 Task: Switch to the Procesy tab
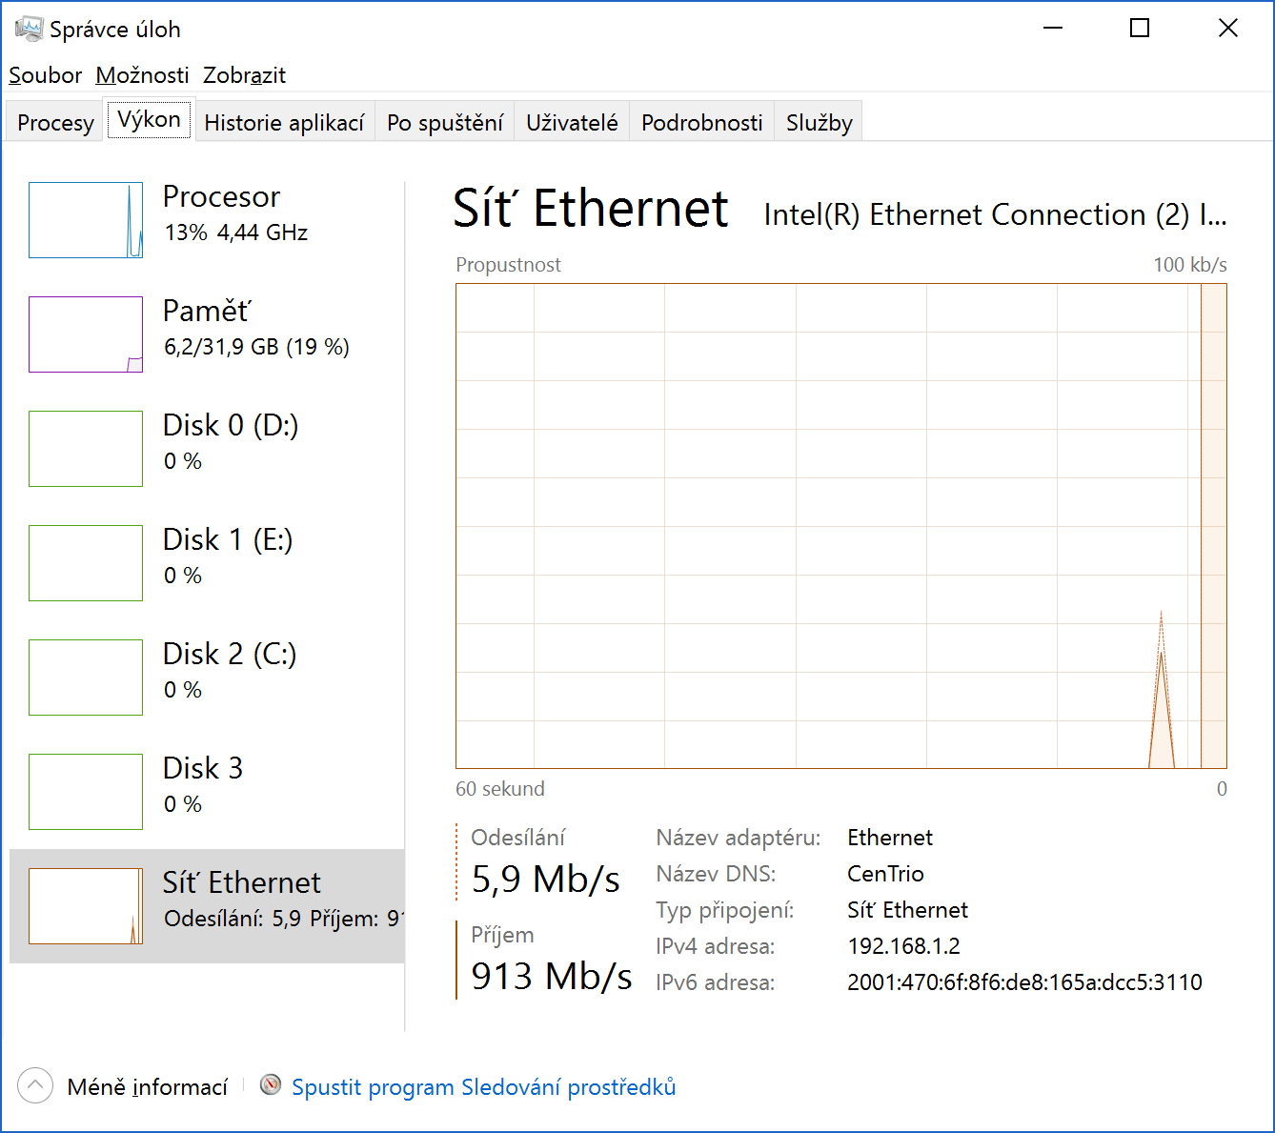55,122
